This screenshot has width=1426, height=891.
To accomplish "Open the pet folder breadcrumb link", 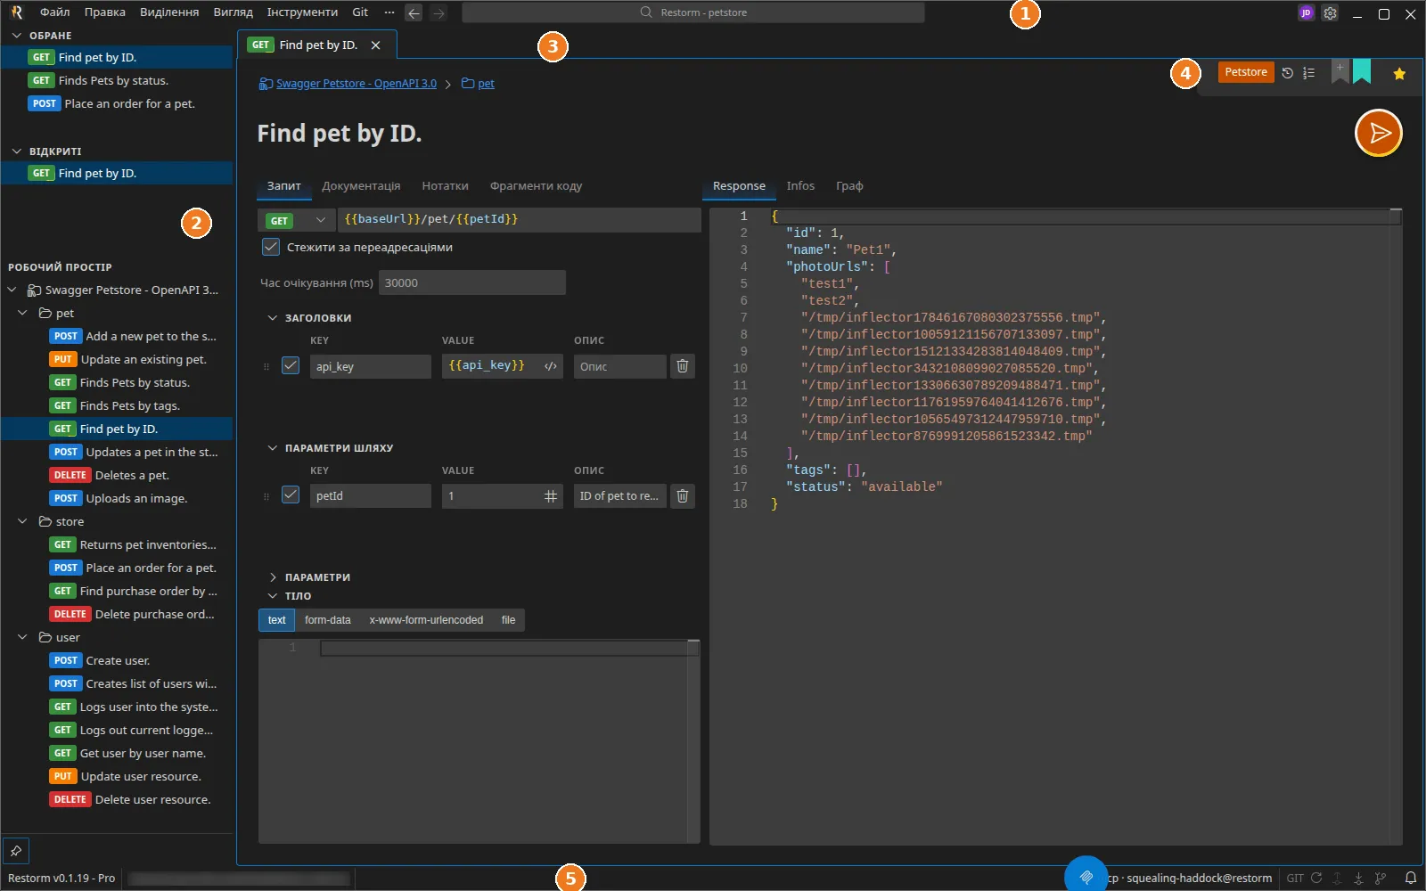I will pos(486,84).
